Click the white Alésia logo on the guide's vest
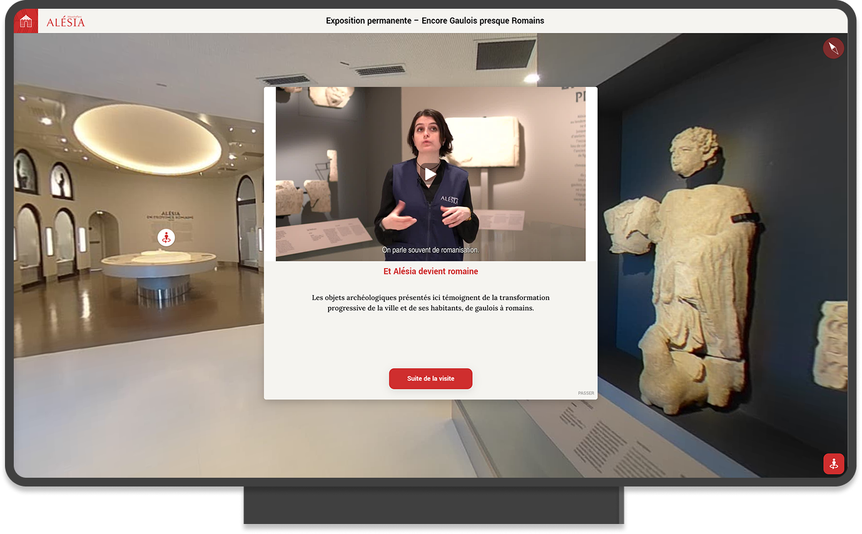Viewport: 862px width, 534px height. 449,199
